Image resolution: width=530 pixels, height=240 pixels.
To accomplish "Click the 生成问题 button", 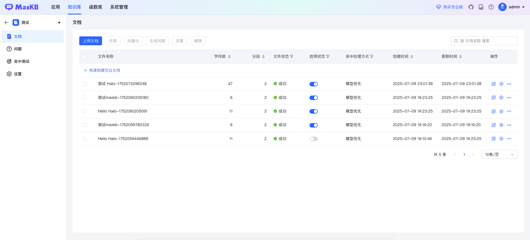I will [x=157, y=41].
